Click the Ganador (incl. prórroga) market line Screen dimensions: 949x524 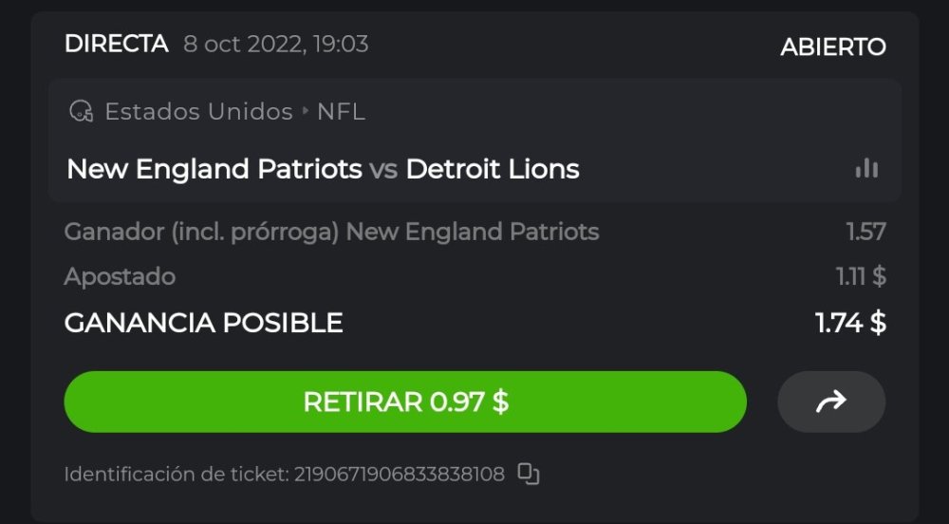(x=331, y=232)
